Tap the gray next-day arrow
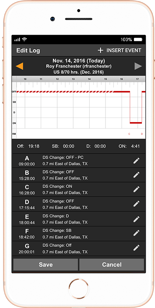155x308 pixels. pyautogui.click(x=138, y=66)
